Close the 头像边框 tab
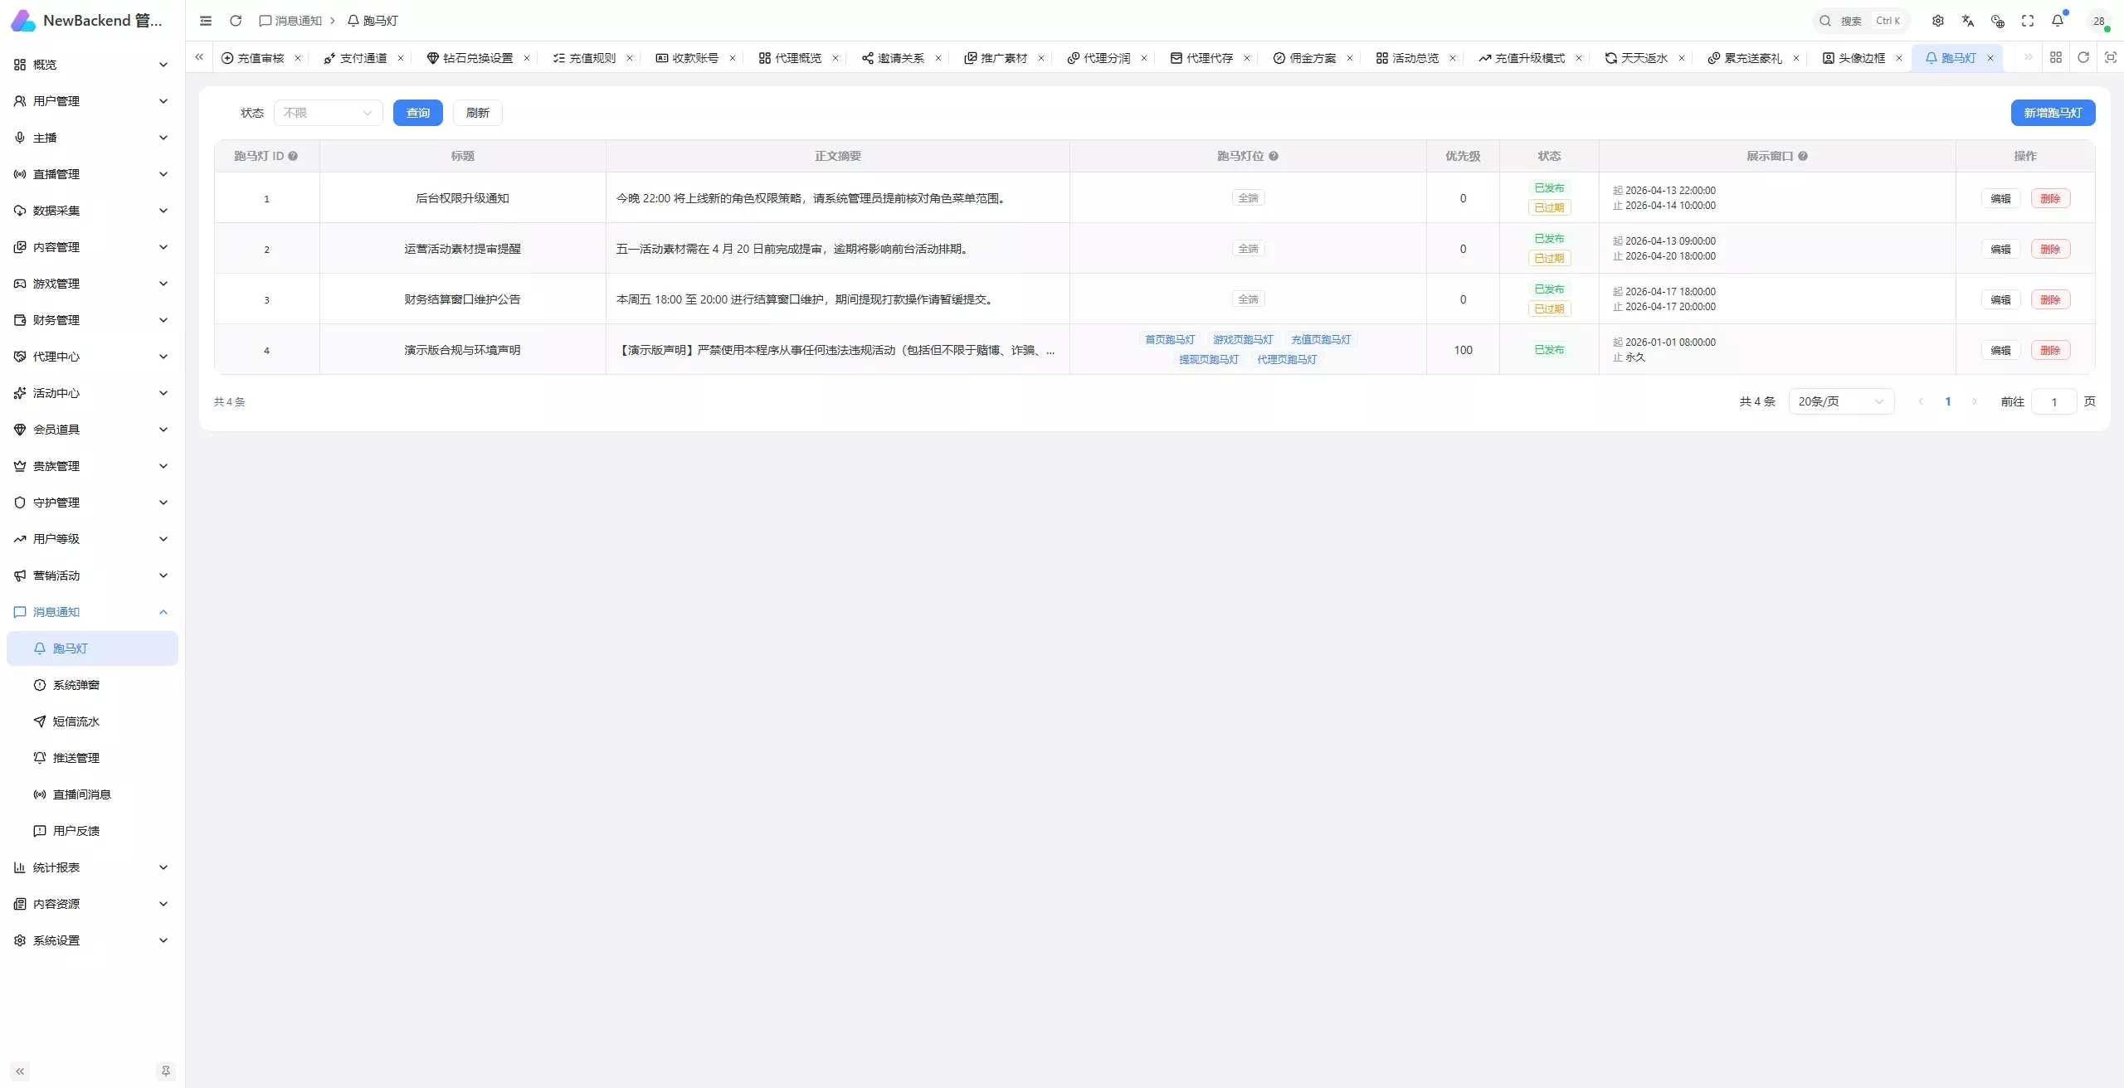The width and height of the screenshot is (2124, 1088). pyautogui.click(x=1899, y=58)
